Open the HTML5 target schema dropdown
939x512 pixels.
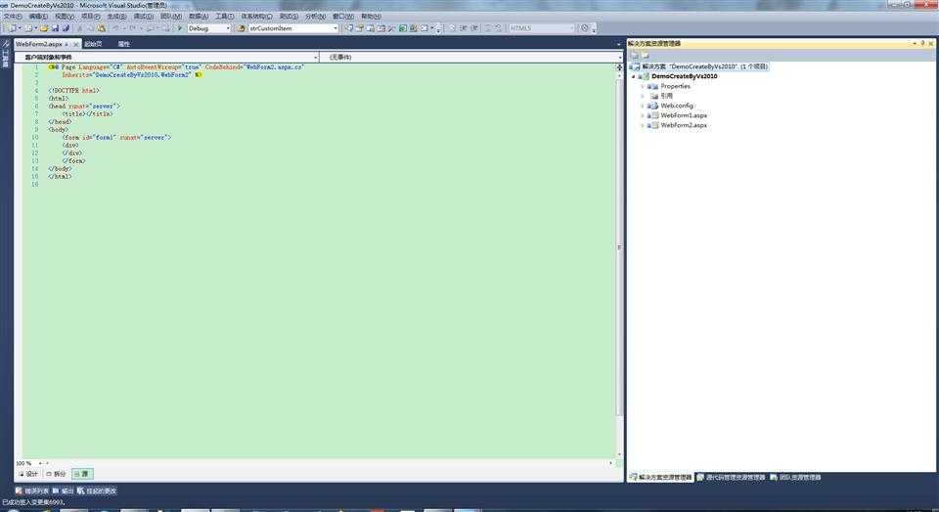click(542, 28)
